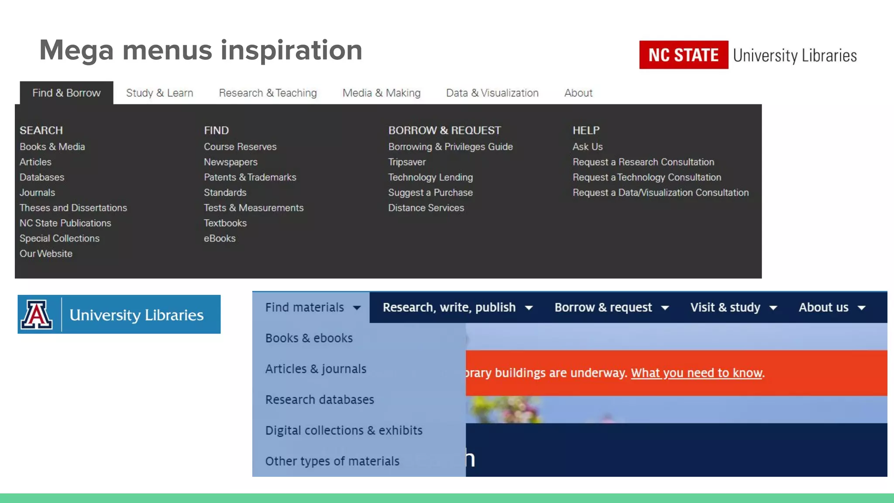Image resolution: width=894 pixels, height=503 pixels.
Task: Open the Books & Media link
Action: [x=52, y=147]
